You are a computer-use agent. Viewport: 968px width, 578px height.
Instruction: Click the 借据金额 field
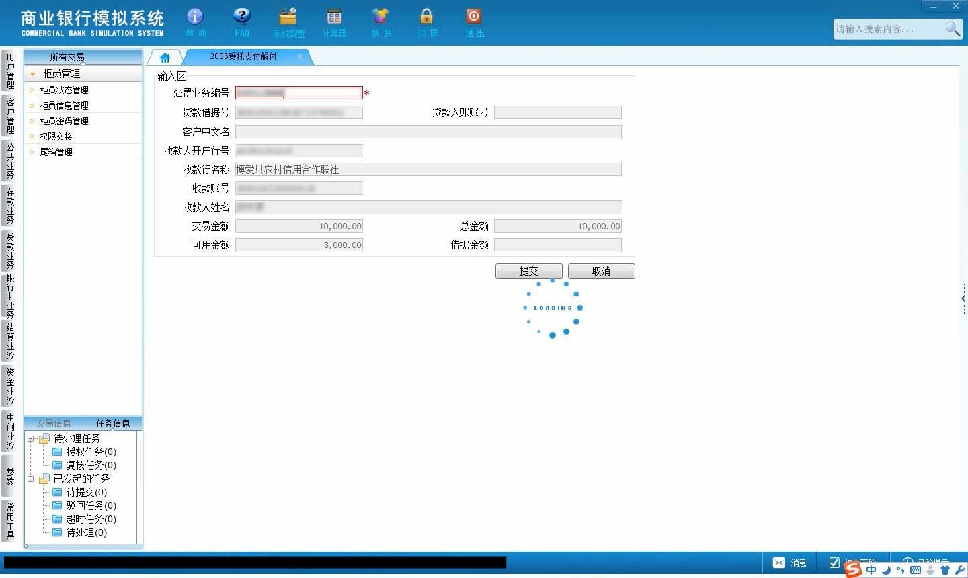(x=558, y=245)
